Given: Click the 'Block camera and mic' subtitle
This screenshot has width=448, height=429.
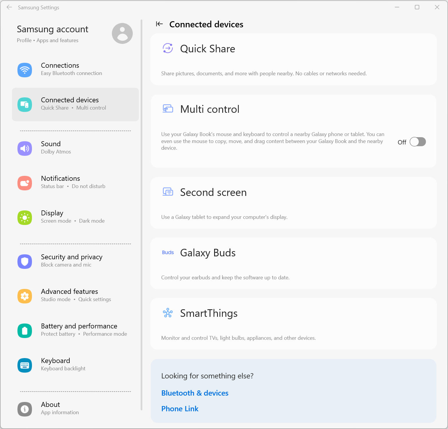Looking at the screenshot, I should [x=66, y=265].
